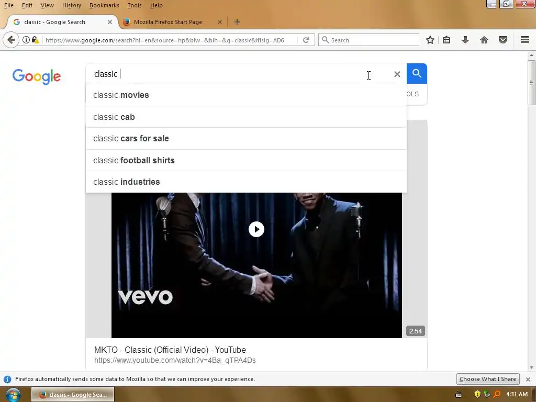Open the Windows Start button
Screen dimensions: 536x402
point(13,395)
